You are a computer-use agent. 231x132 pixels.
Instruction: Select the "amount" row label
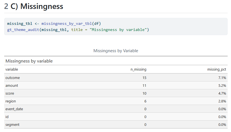click(x=12, y=86)
